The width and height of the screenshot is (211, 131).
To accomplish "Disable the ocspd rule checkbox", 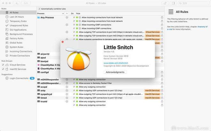I will tap(74, 87).
